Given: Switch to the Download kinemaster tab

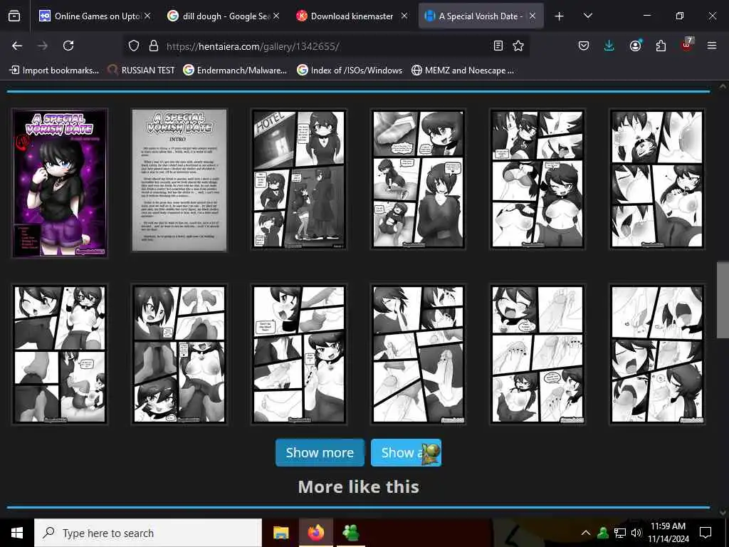Looking at the screenshot, I should [352, 16].
